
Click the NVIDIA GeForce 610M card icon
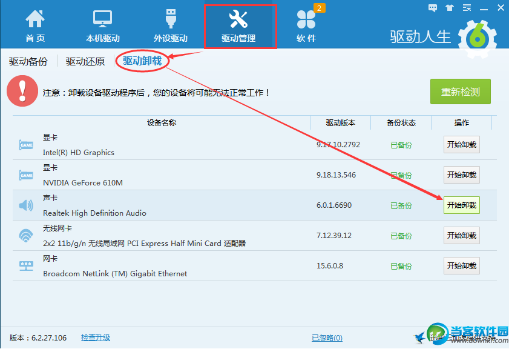point(26,175)
